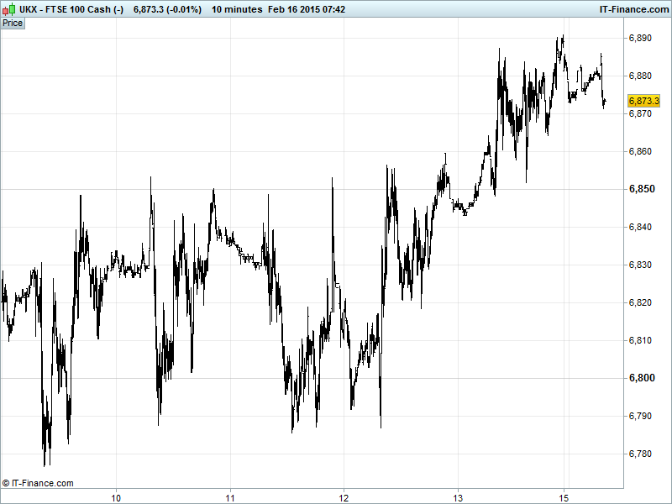
Task: Click the Price panel label
Action: click(13, 23)
